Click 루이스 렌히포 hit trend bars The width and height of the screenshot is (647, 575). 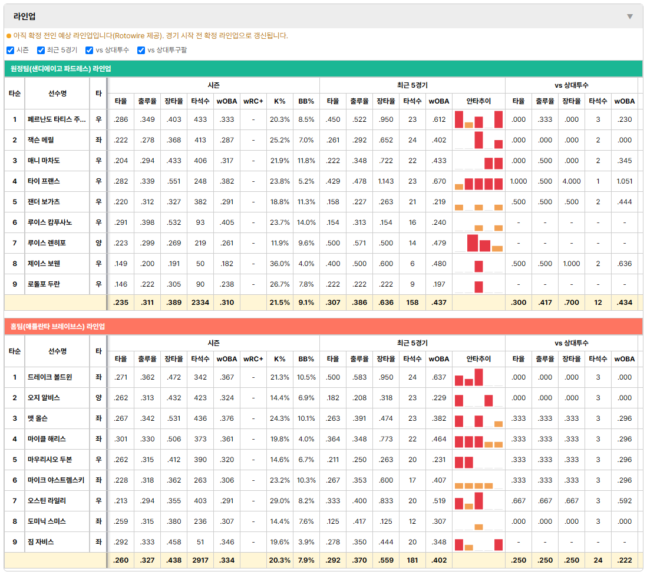pos(478,243)
